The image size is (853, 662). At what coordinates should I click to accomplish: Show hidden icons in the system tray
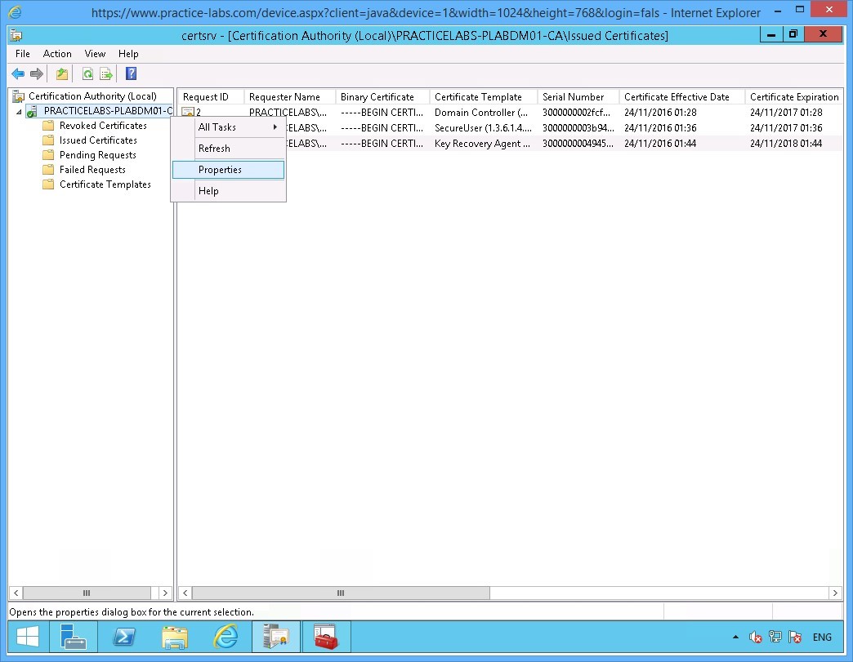click(x=737, y=637)
